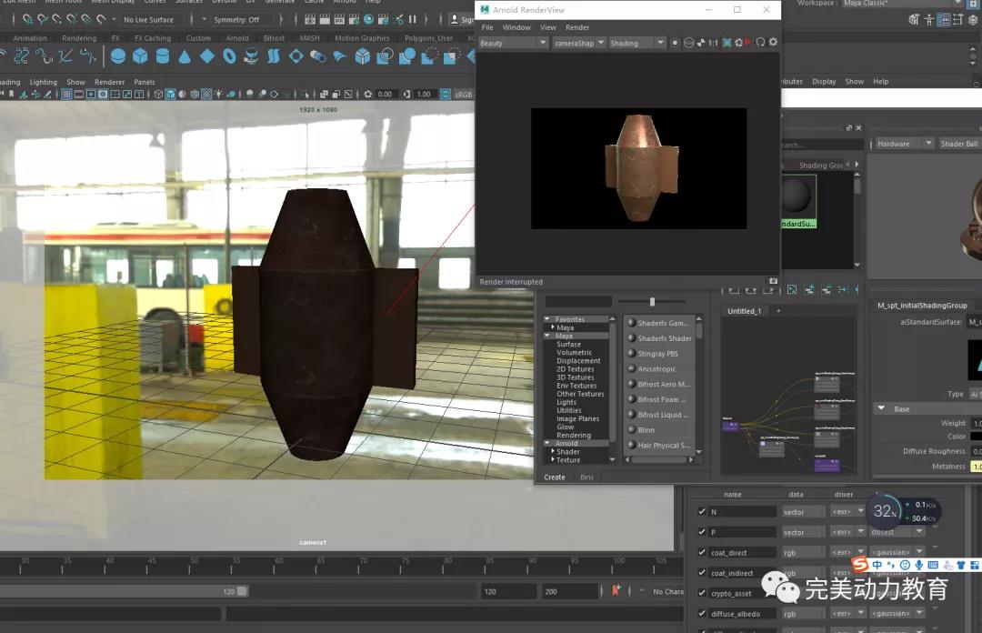Collapse the Base attribute section
The height and width of the screenshot is (633, 982).
[x=881, y=409]
